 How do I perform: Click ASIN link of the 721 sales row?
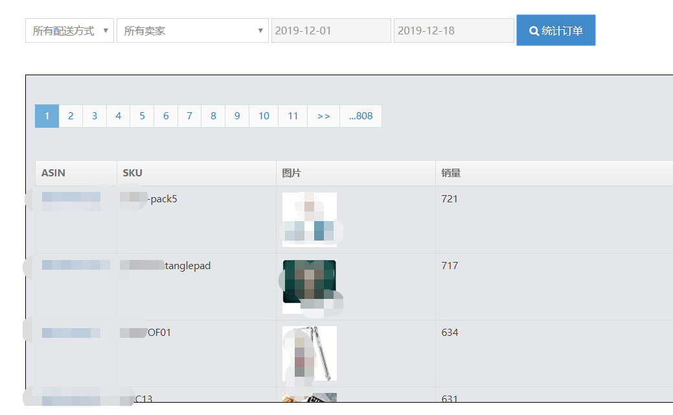(71, 198)
